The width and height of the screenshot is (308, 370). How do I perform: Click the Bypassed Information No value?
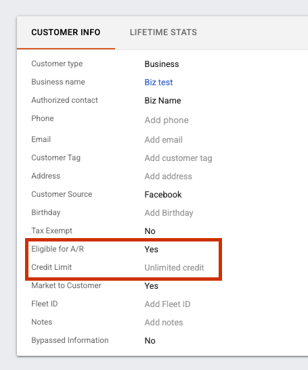pyautogui.click(x=150, y=341)
